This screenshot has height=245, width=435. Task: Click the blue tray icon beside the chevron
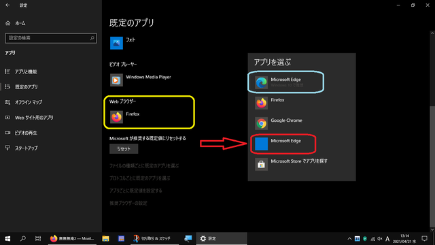pyautogui.click(x=358, y=239)
